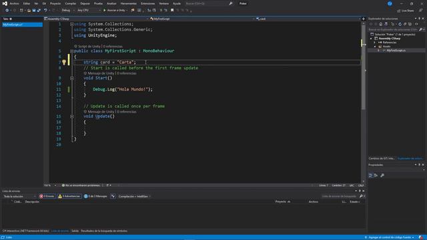Toggle the Advertencias warnings filter button
The height and width of the screenshot is (240, 427).
[x=69, y=196]
